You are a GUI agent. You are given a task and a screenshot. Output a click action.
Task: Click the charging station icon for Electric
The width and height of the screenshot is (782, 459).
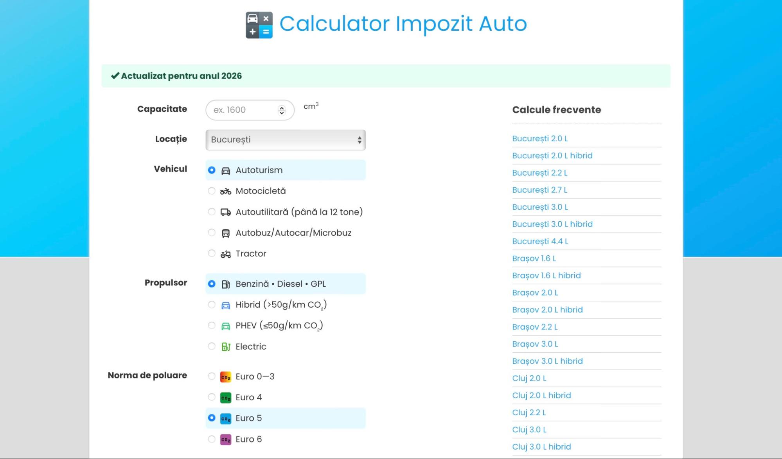coord(225,347)
